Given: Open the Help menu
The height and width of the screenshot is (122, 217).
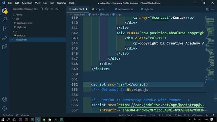Looking at the screenshot, I should coord(72,3).
